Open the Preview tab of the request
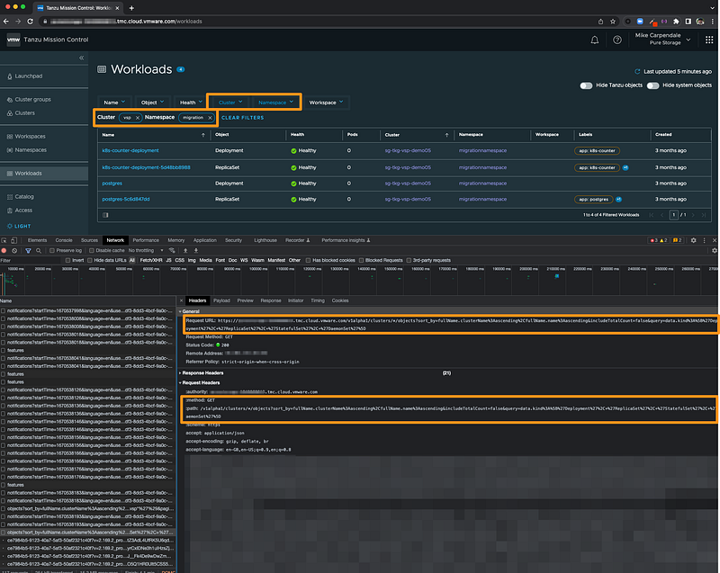The image size is (720, 573). point(245,300)
